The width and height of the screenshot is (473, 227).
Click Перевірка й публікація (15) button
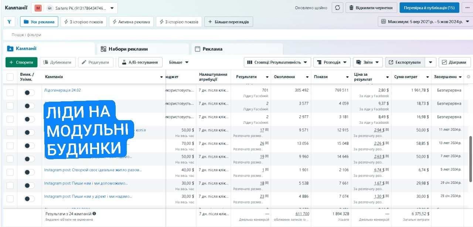click(x=429, y=8)
